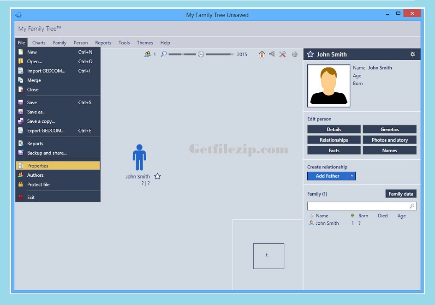Image resolution: width=435 pixels, height=305 pixels.
Task: Choose Reports entry in the File menu
Action: 58,144
